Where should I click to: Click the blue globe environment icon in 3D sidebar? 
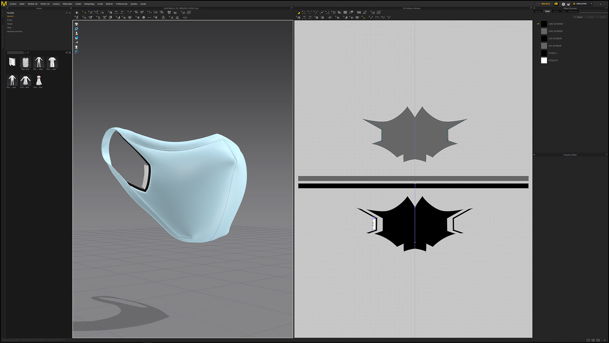pos(76,52)
